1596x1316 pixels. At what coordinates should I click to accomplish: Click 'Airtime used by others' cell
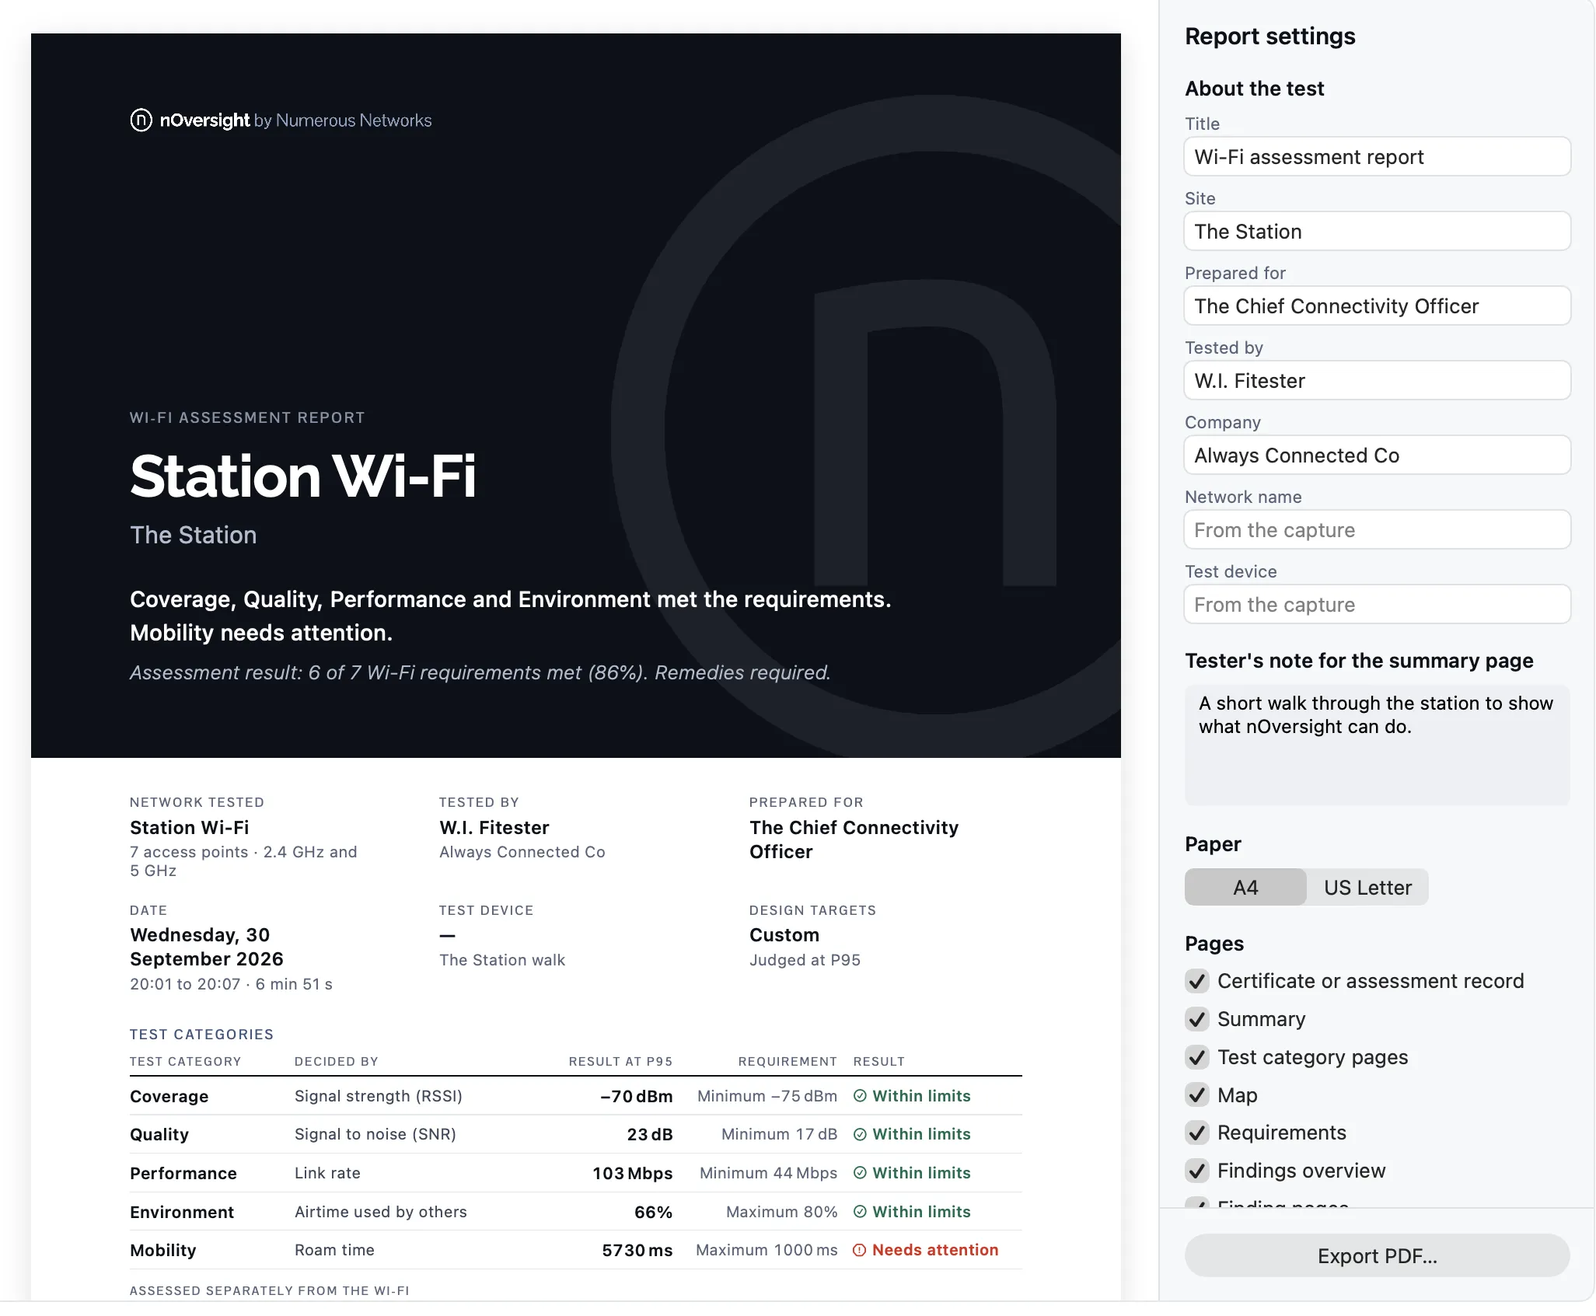381,1212
